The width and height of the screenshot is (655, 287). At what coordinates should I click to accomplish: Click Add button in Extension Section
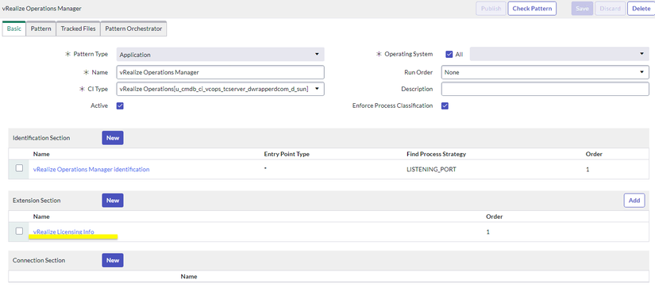pos(634,201)
